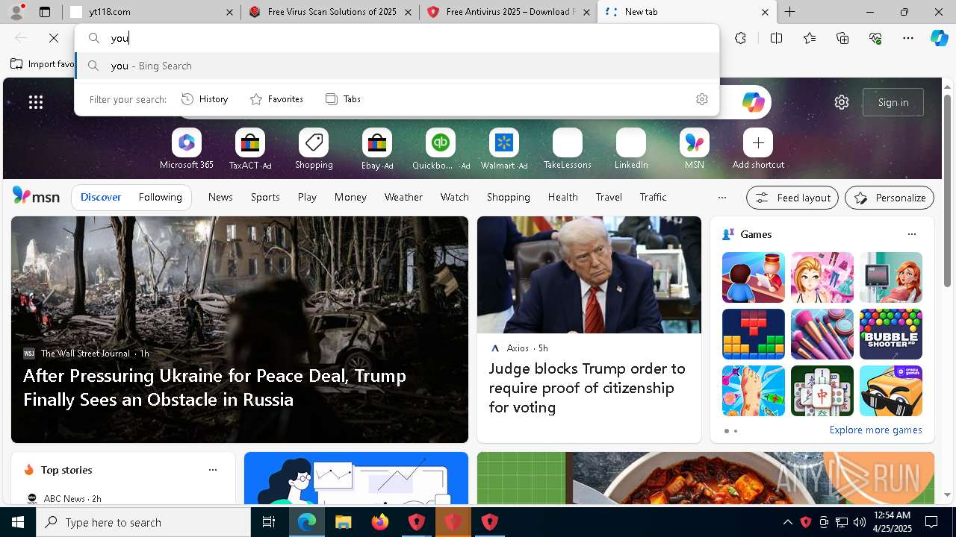
Task: Open Personalize feed button
Action: coord(890,198)
